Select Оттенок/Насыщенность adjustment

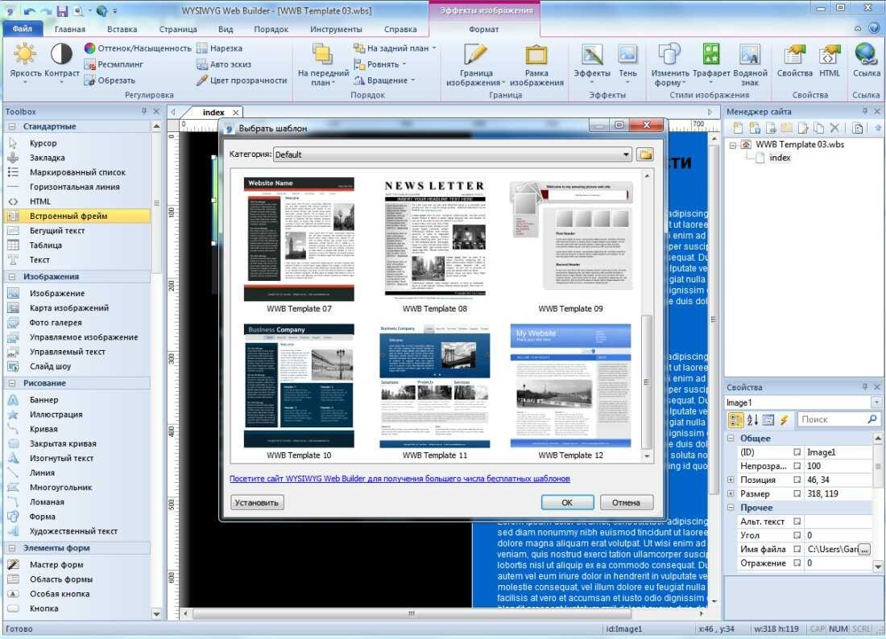tap(138, 48)
